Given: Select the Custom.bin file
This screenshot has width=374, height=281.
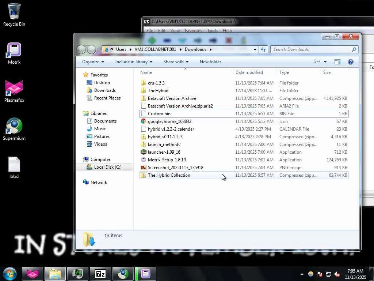Looking at the screenshot, I should 244,114.
